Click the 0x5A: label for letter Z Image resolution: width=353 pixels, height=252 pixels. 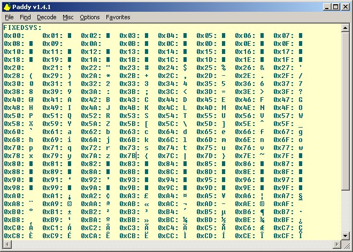[x=91, y=124]
